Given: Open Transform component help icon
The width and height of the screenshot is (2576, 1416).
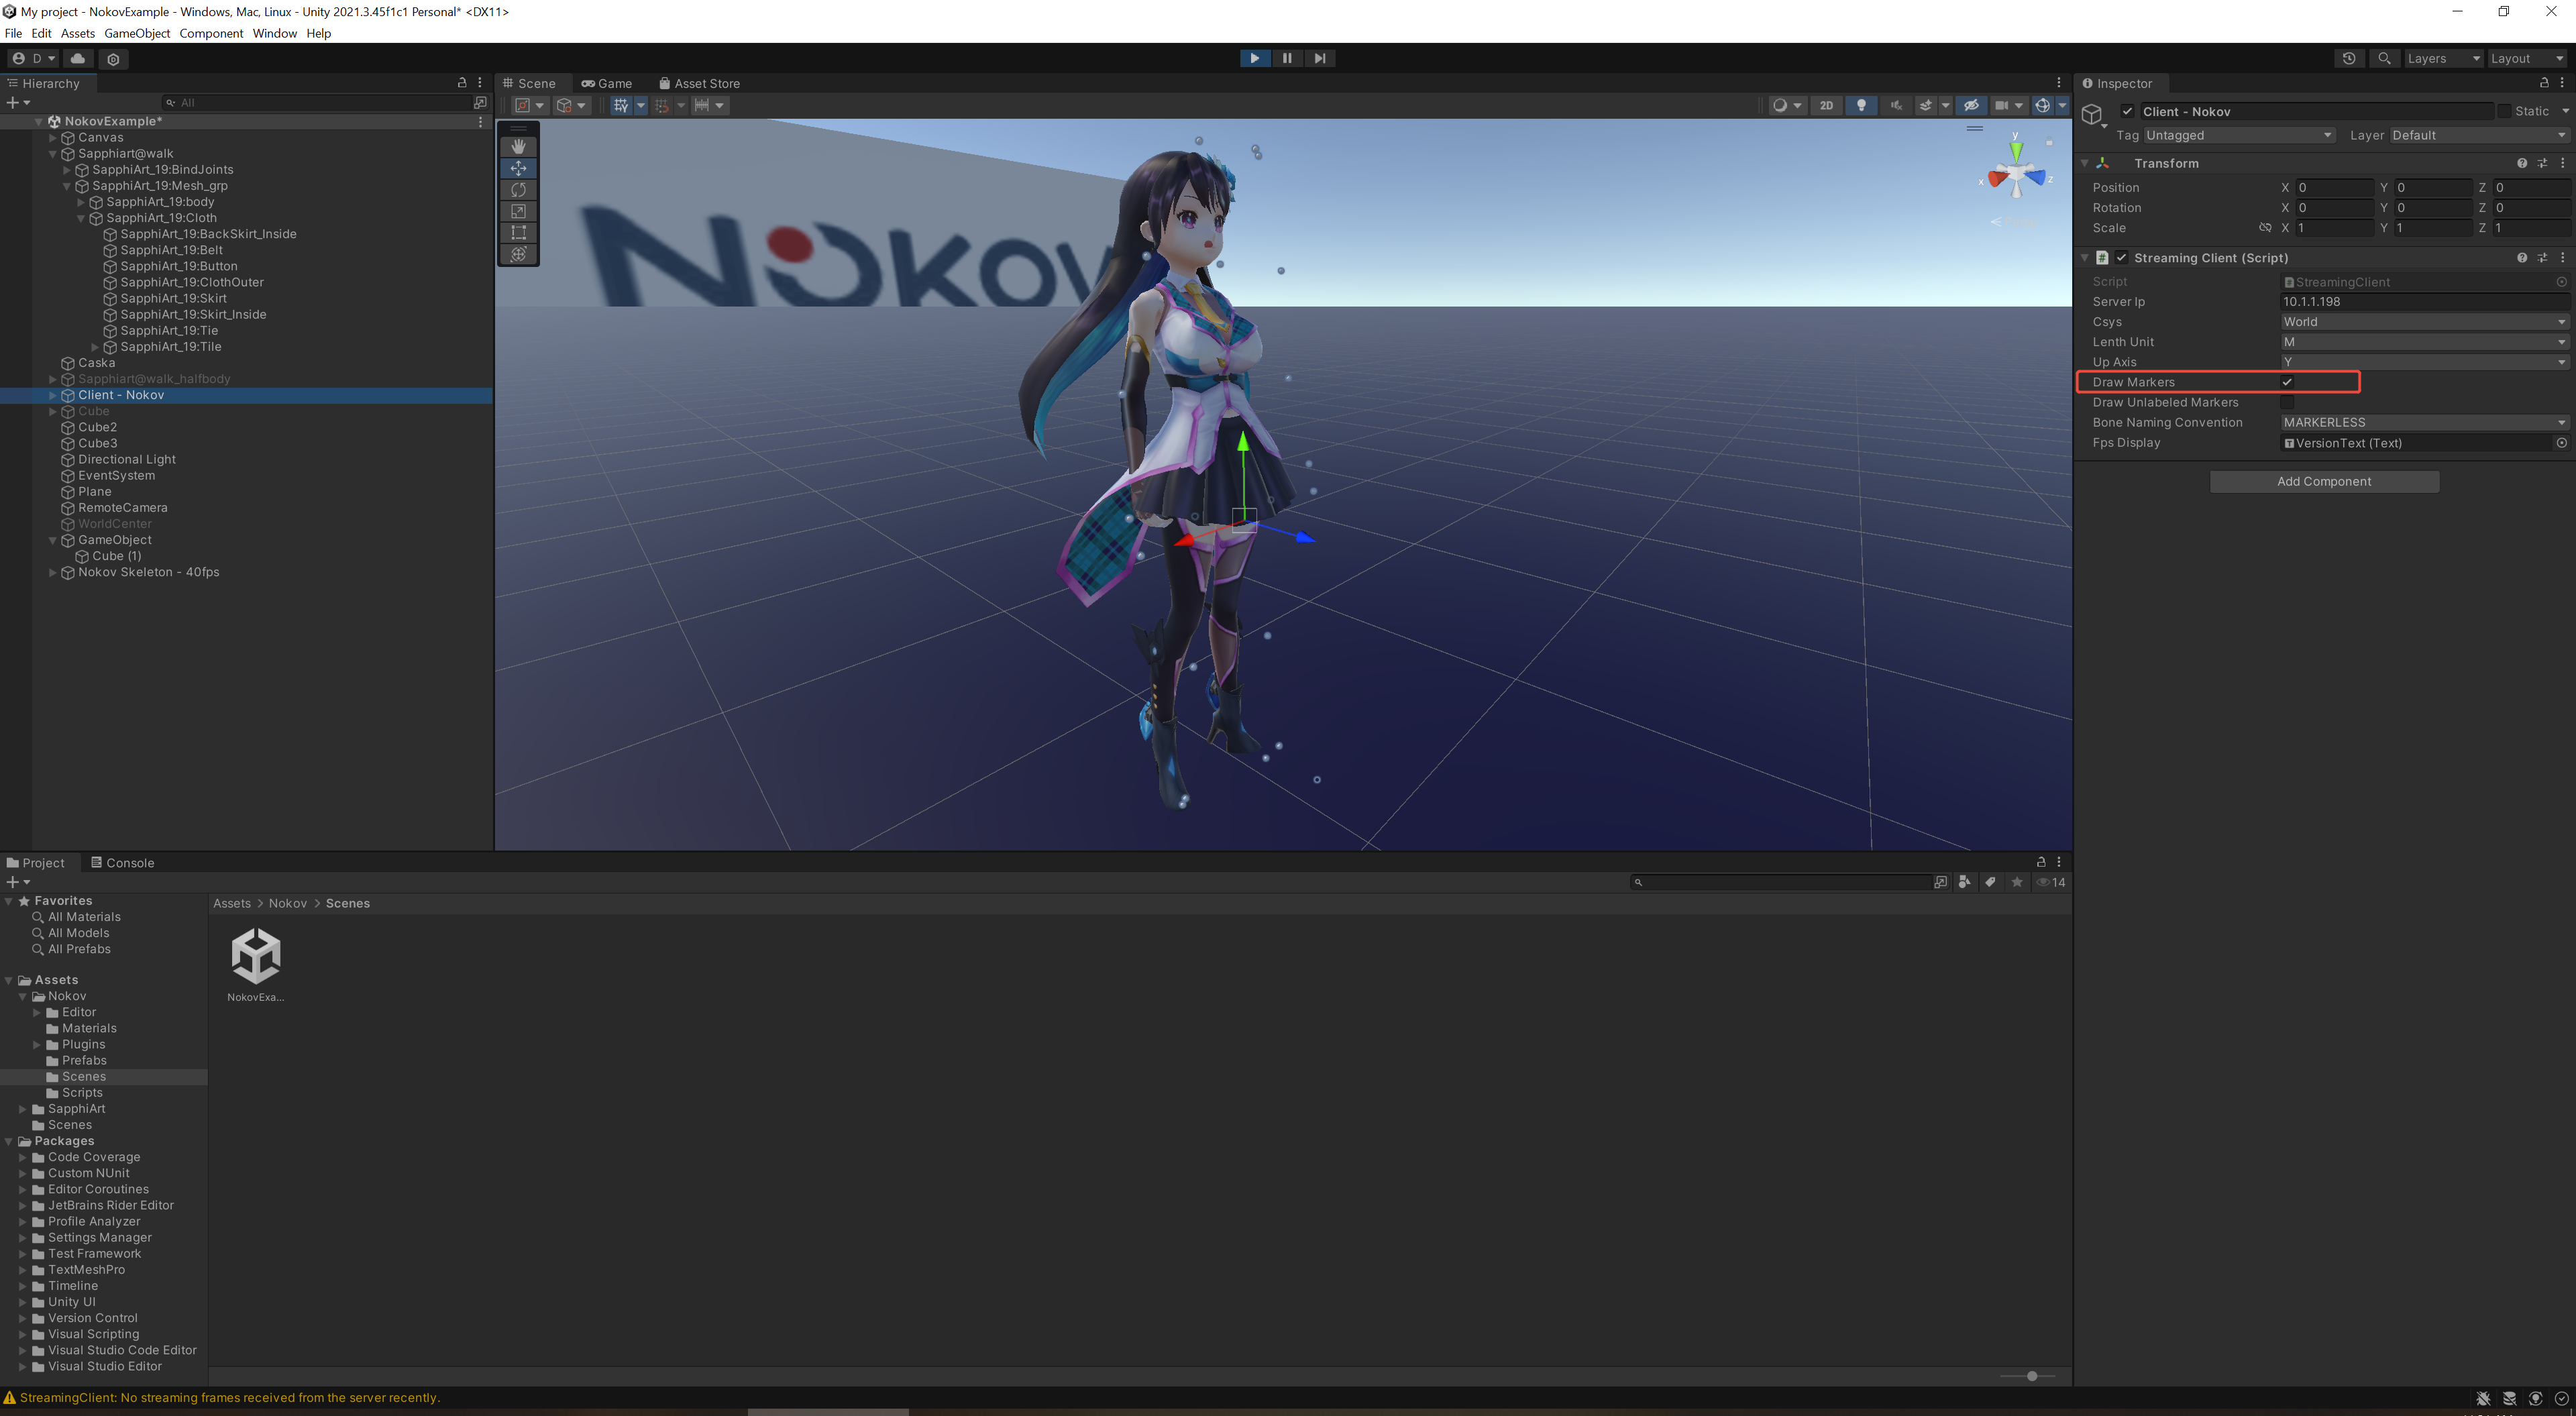Looking at the screenshot, I should pos(2522,163).
